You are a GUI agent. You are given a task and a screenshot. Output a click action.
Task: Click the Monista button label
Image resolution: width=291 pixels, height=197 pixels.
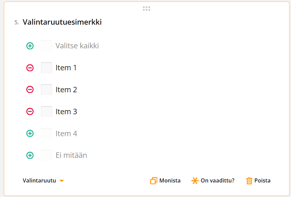click(170, 180)
